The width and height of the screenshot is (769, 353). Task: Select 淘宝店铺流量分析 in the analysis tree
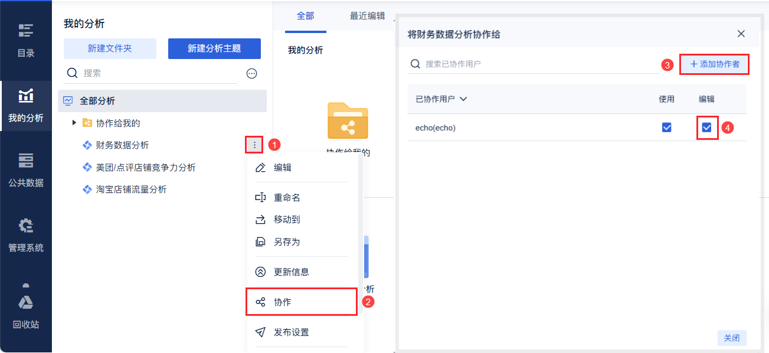click(x=131, y=189)
